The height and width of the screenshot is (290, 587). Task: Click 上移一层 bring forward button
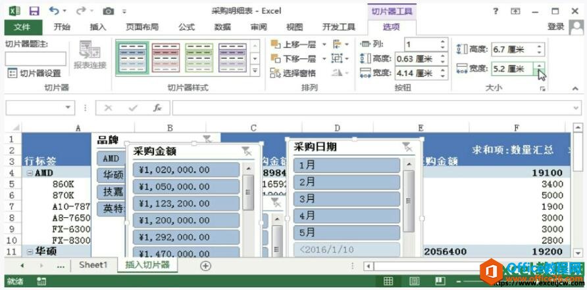click(293, 45)
